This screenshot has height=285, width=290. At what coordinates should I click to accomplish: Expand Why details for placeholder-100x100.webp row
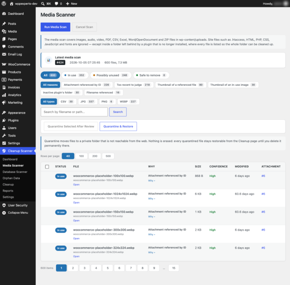pyautogui.click(x=151, y=181)
